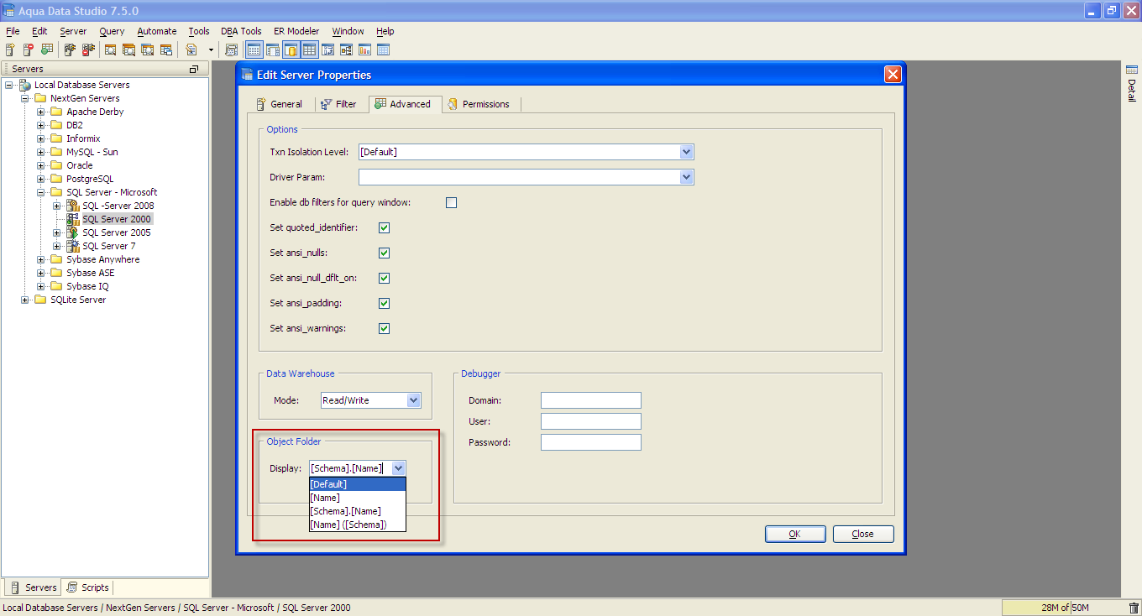This screenshot has height=616, width=1142.
Task: Click the Debugger User field
Action: [591, 421]
